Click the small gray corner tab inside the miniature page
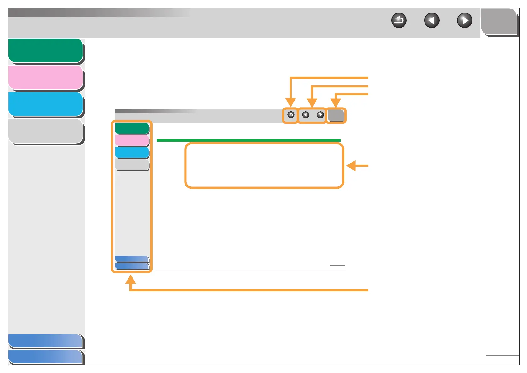527x373 pixels. (x=336, y=115)
